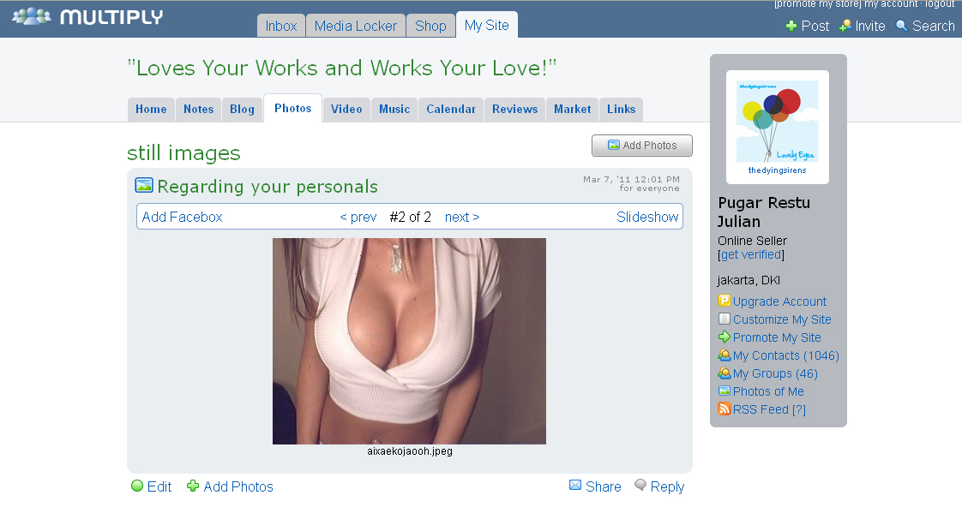Start the Slideshow
Screen dimensions: 962x513
[x=647, y=217]
